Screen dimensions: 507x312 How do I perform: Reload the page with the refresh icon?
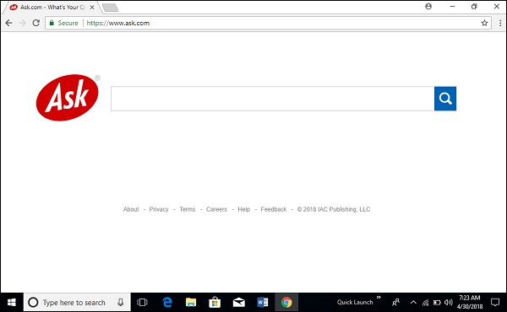[x=35, y=23]
